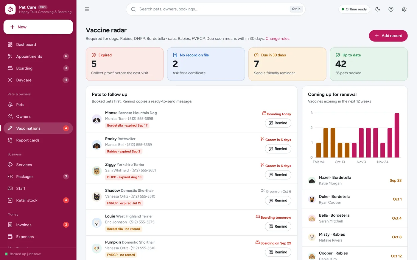
Task: Click the Shadow cat avatar
Action: coord(97,197)
